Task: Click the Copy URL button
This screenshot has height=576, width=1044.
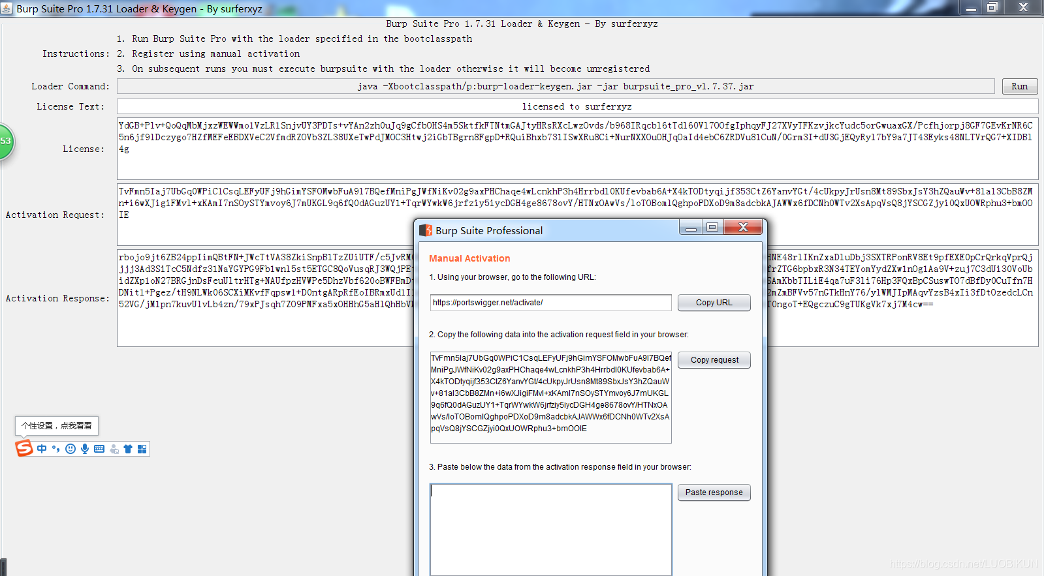Action: tap(714, 303)
